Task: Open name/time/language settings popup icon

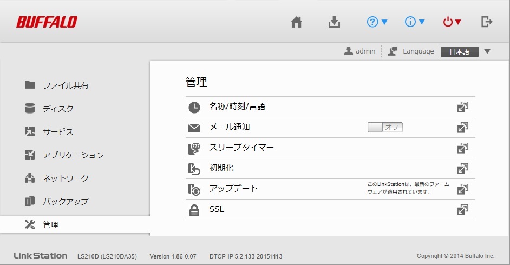Action: coord(462,107)
